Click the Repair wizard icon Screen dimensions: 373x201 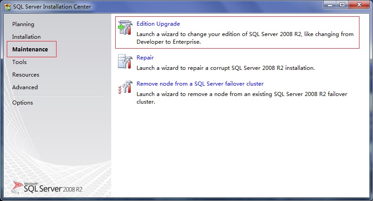(125, 61)
